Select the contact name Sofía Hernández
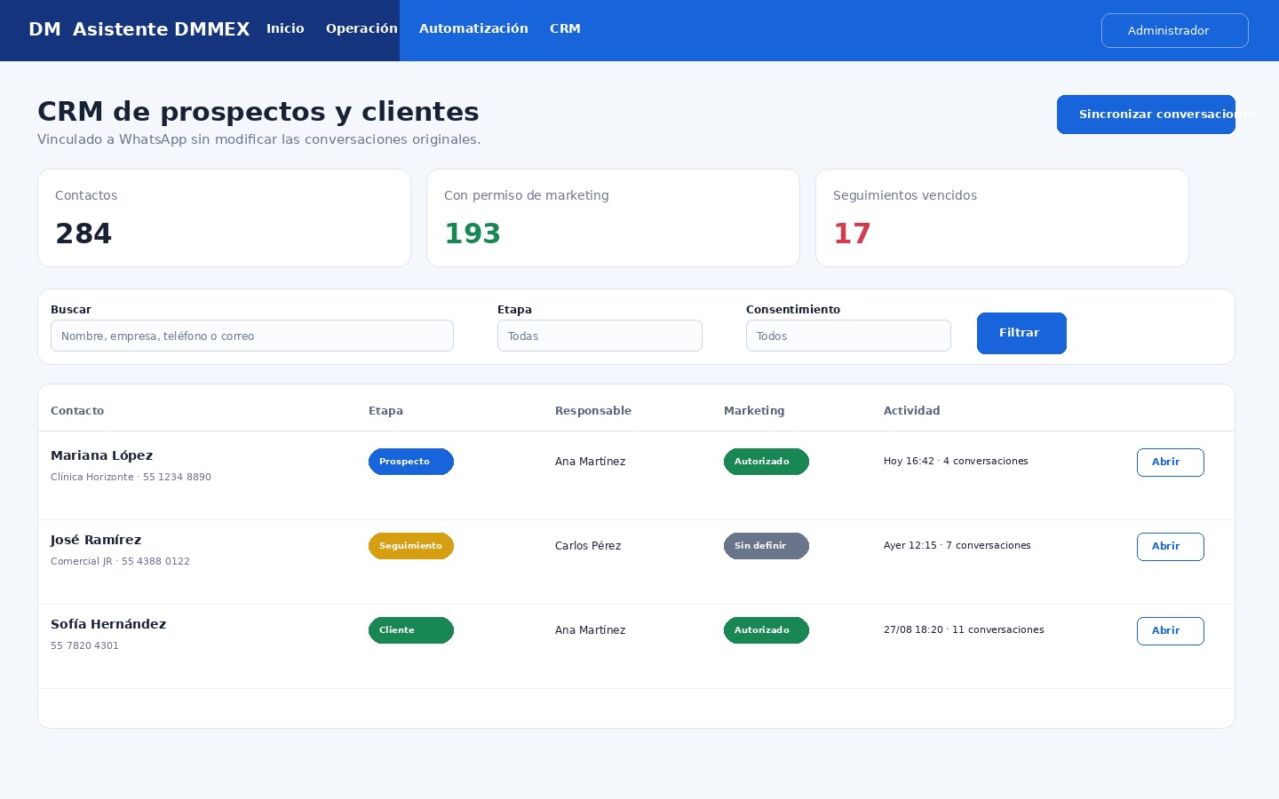Viewport: 1279px width, 799px height. [x=108, y=624]
